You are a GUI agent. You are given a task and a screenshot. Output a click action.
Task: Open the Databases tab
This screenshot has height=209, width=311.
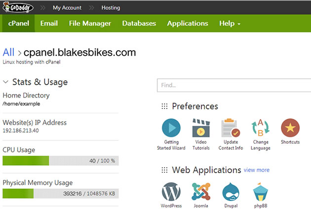tap(139, 23)
